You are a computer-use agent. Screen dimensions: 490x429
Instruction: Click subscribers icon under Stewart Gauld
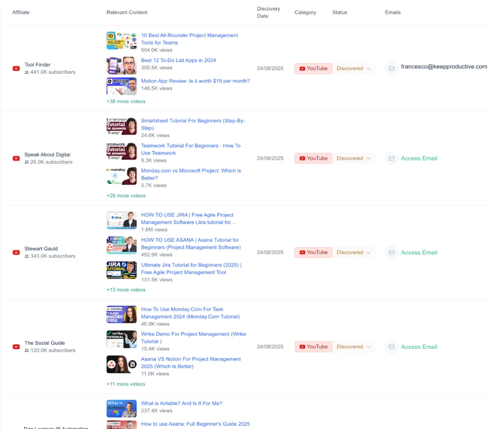click(x=27, y=256)
